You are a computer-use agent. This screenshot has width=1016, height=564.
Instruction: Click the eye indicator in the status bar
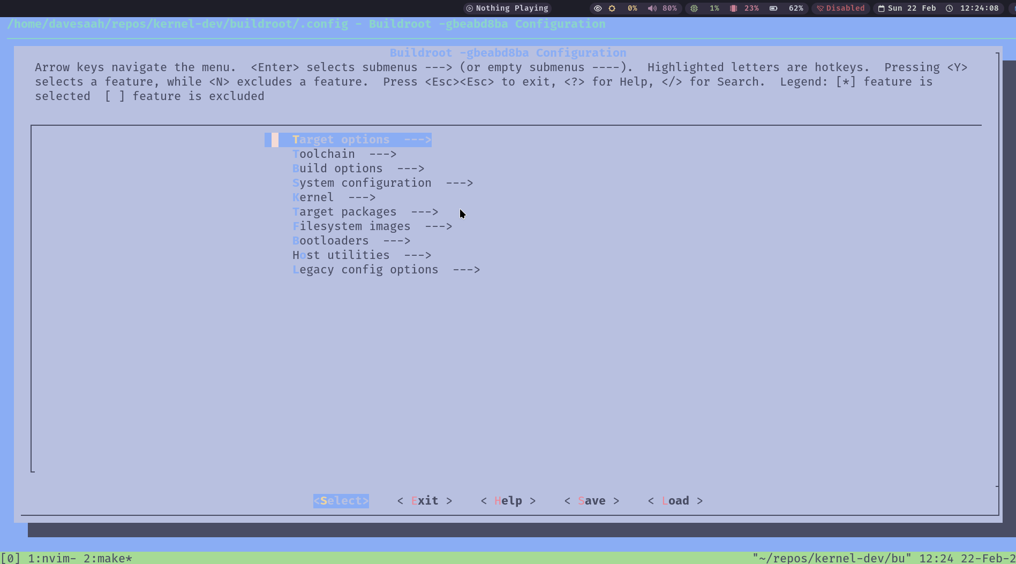[598, 8]
